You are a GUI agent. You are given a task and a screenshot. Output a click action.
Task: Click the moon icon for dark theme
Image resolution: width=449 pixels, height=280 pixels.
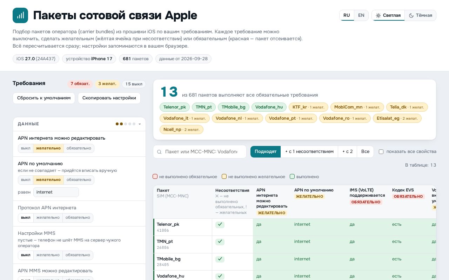click(411, 15)
